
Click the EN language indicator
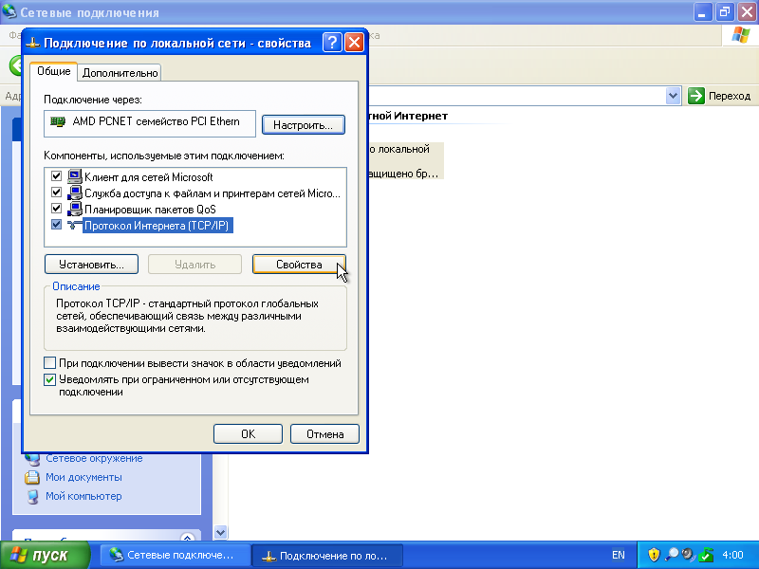click(x=619, y=555)
